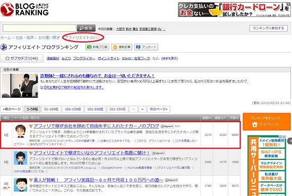Click the » pagination button
This screenshot has width=292, height=196.
(x=142, y=109)
